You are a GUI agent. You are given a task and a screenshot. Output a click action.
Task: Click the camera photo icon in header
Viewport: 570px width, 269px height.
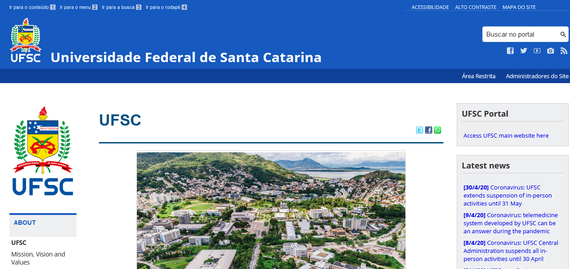(x=550, y=51)
